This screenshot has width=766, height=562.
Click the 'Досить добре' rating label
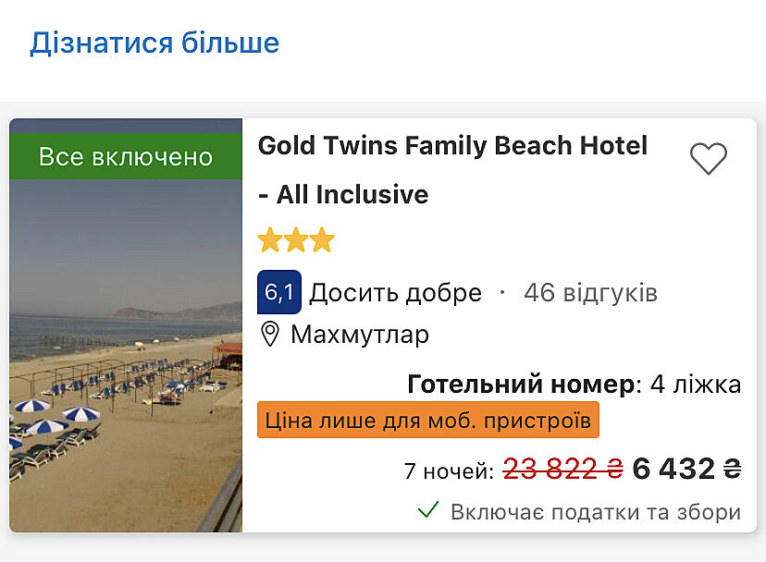pyautogui.click(x=395, y=293)
